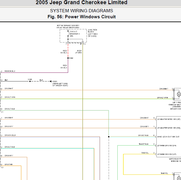Select the G303 ground label
The image size is (181, 180).
click(x=55, y=81)
